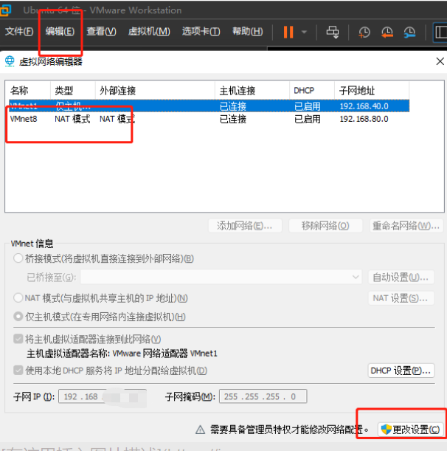
Task: Click the admin warning triangle icon
Action: coord(200,430)
